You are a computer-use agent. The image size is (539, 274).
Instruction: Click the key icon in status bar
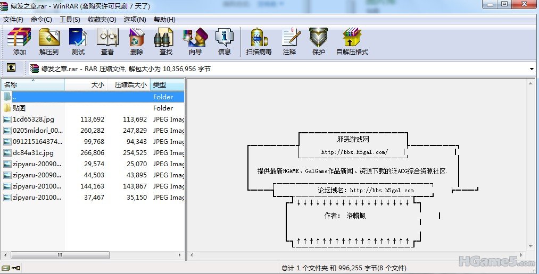click(16, 268)
